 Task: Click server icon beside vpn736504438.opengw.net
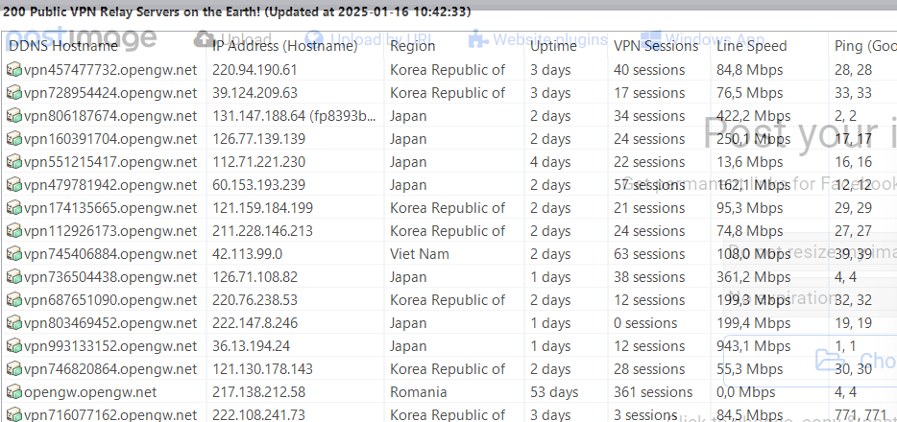(x=14, y=277)
